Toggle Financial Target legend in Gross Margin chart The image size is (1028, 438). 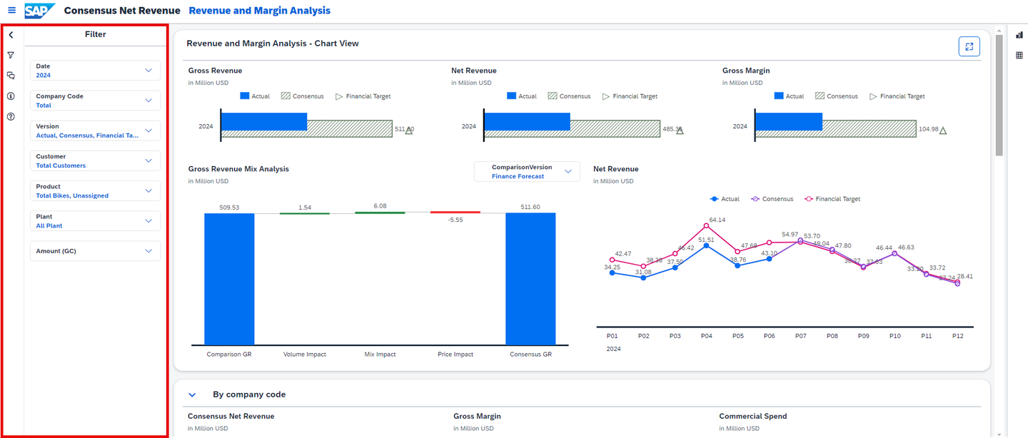coord(897,96)
